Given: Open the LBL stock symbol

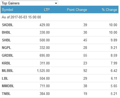Looking at the screenshot, I should click(x=5, y=78).
